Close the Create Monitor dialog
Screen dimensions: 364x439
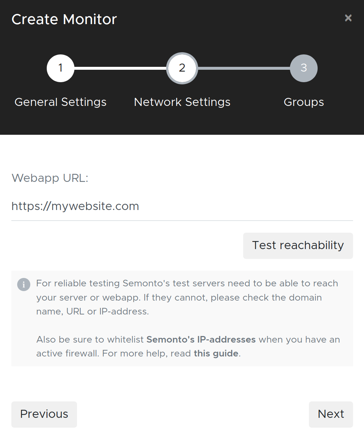[x=348, y=18]
